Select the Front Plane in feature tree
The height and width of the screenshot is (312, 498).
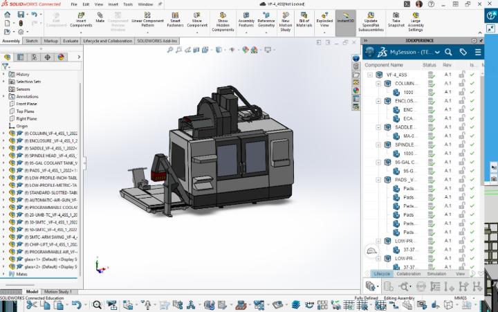pyautogui.click(x=26, y=104)
